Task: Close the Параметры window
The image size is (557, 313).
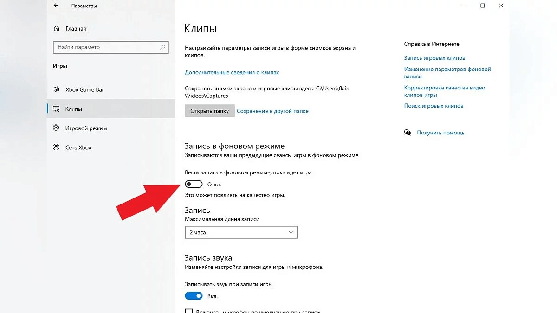Action: tap(501, 6)
